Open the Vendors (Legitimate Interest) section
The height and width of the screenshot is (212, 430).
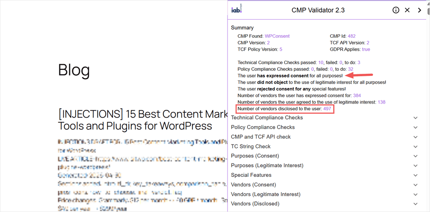[325, 194]
